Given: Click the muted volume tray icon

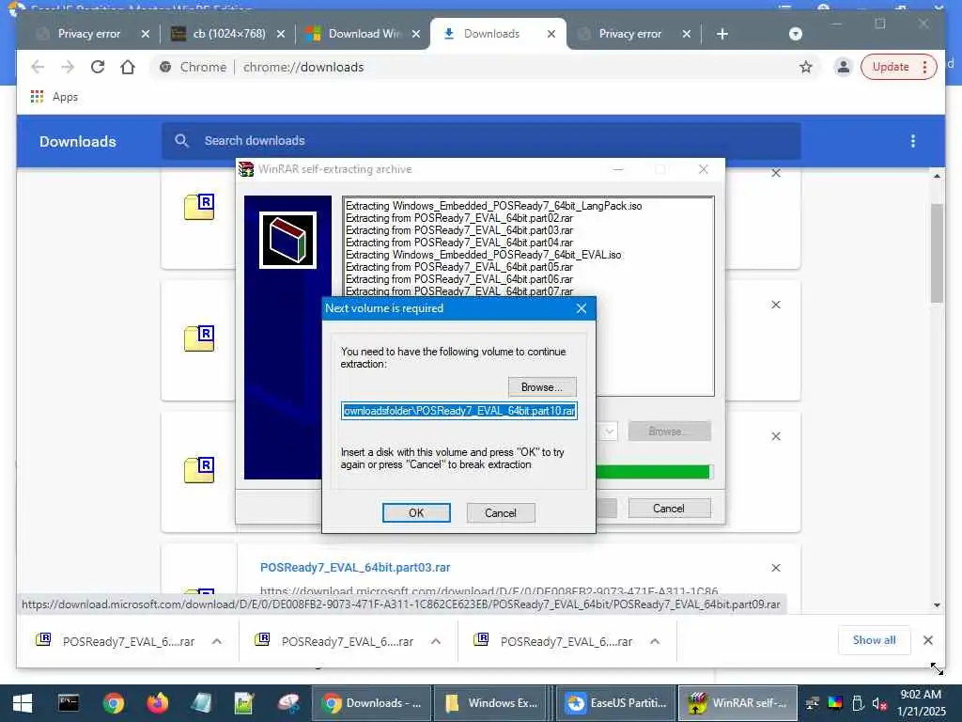Looking at the screenshot, I should pyautogui.click(x=879, y=703).
